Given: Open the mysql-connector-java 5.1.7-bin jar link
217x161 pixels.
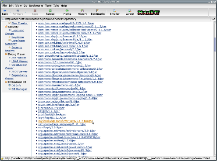Looking at the screenshot, I should pos(65,121).
